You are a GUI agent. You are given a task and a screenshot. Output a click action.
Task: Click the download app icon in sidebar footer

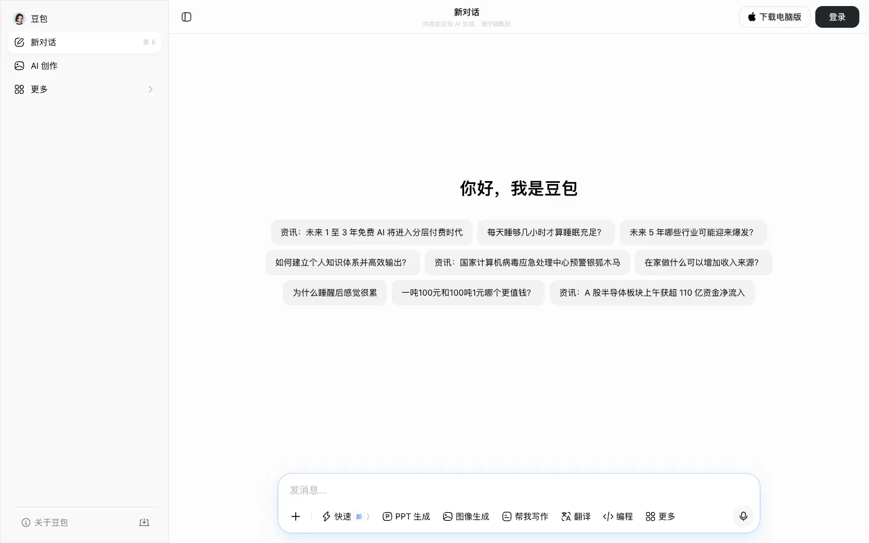pyautogui.click(x=144, y=522)
